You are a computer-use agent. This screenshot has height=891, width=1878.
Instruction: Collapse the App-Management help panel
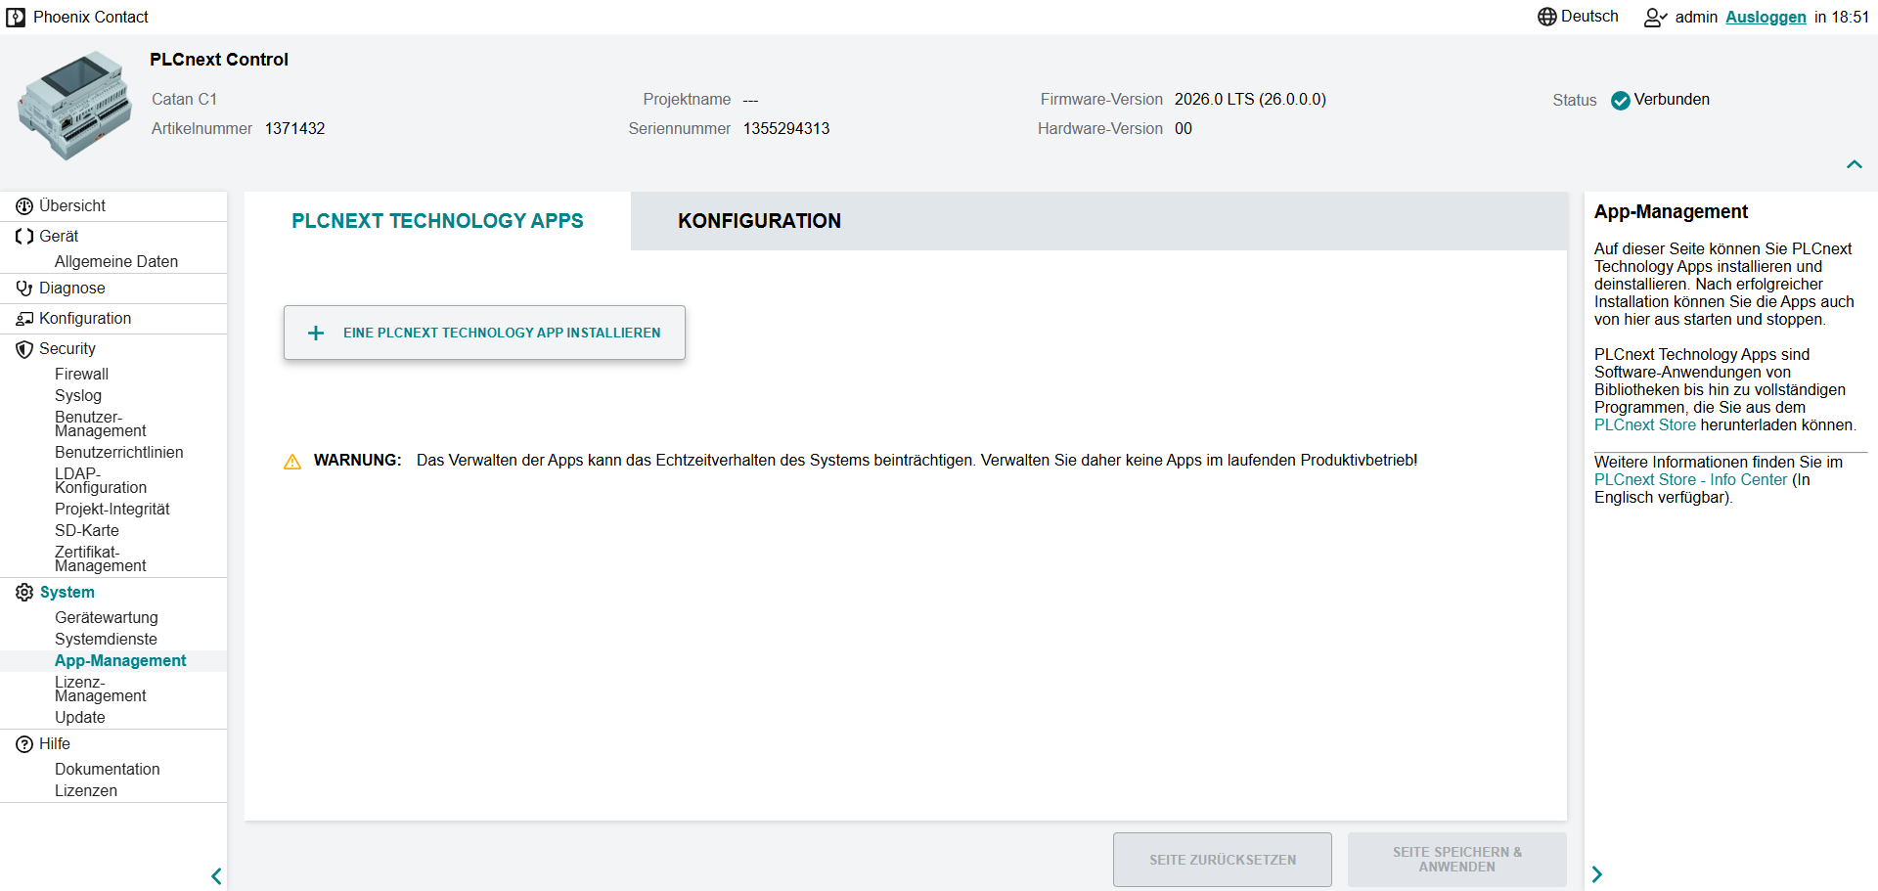[1596, 874]
